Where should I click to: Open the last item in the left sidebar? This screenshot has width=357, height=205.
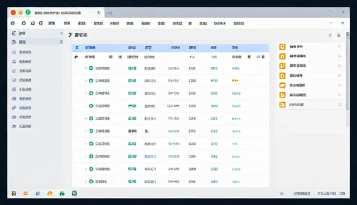pos(21,126)
